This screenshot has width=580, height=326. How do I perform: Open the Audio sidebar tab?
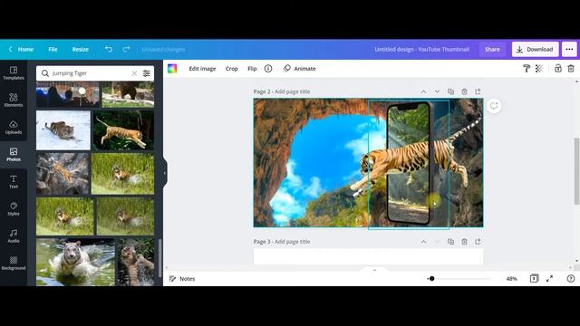point(14,235)
